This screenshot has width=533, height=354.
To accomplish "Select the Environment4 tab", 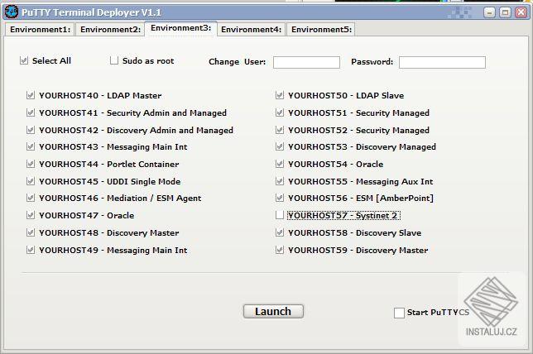I will (252, 30).
